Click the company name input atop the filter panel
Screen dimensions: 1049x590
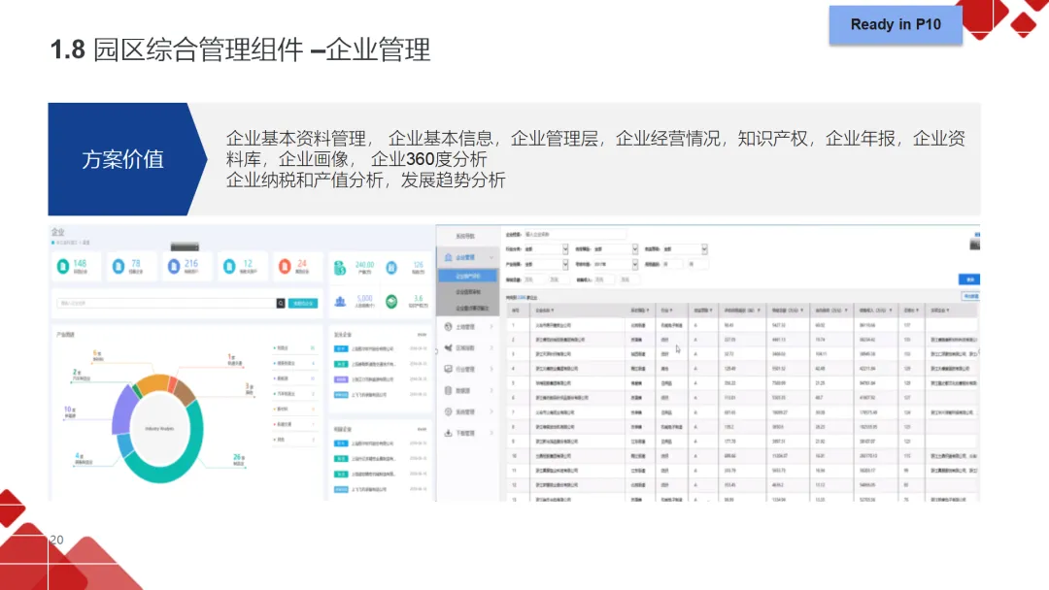(x=575, y=235)
